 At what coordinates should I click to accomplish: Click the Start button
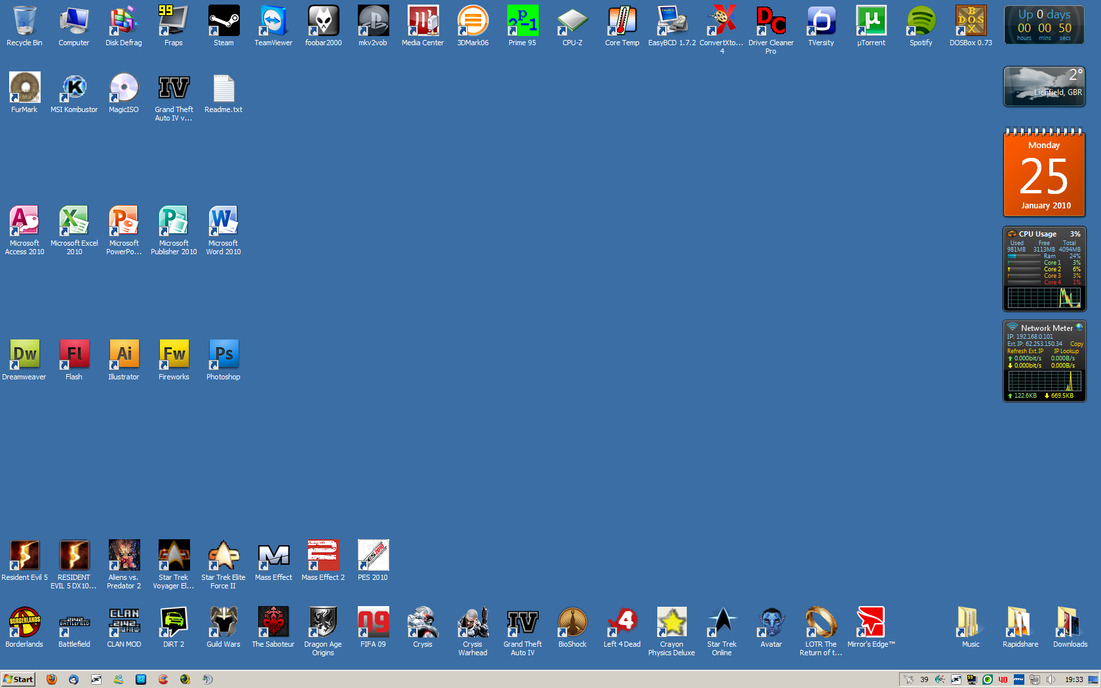(18, 679)
